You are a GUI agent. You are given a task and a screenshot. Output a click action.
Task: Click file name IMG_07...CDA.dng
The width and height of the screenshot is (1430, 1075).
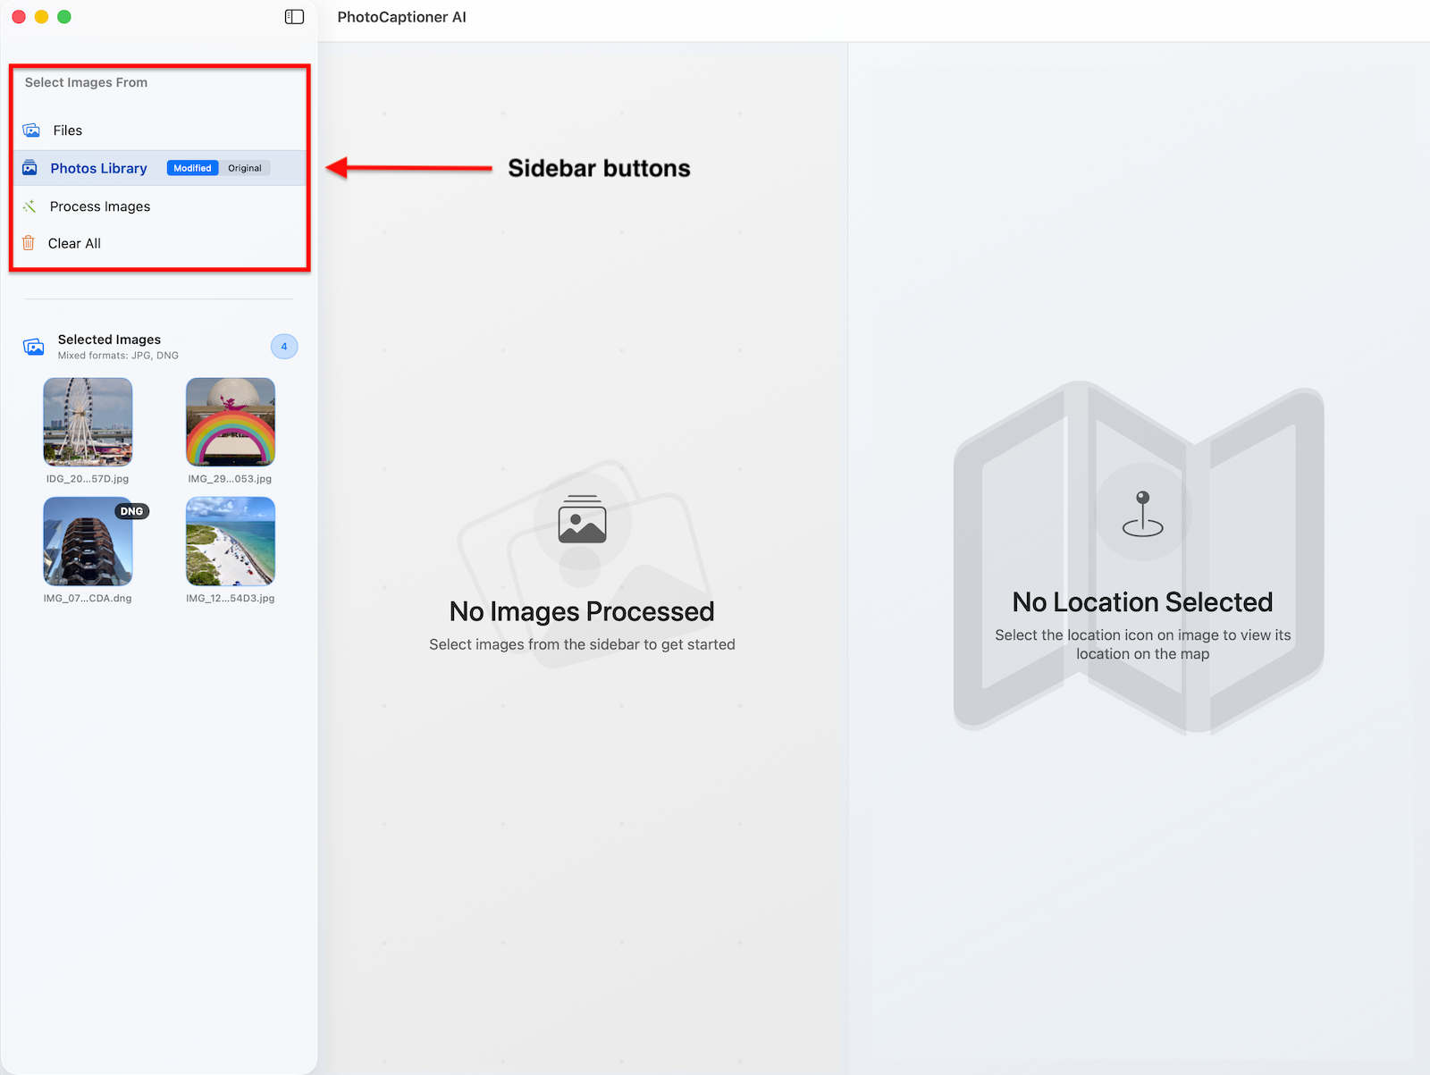88,599
